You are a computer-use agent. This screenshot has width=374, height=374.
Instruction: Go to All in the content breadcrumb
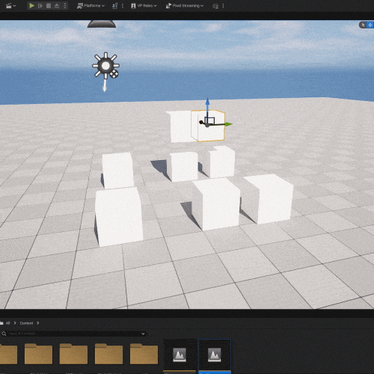[x=7, y=323]
